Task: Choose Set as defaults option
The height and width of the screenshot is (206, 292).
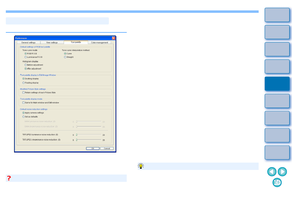Action: point(30,117)
